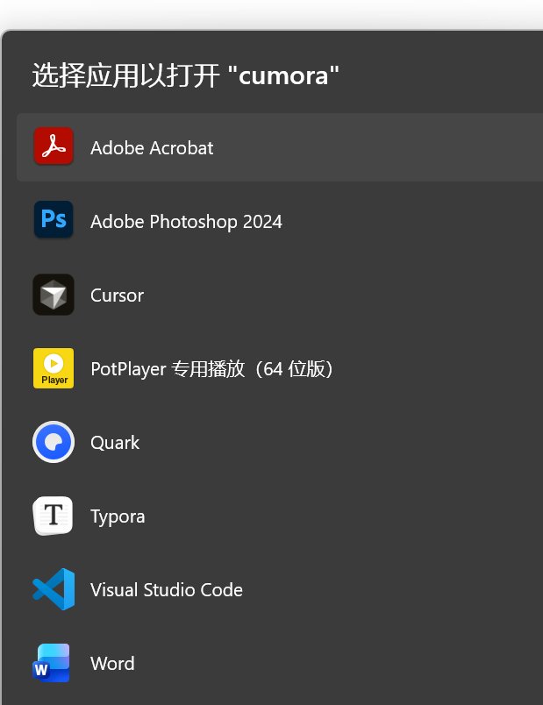Click the Word app icon
Screen dimensions: 543x705
pos(51,663)
